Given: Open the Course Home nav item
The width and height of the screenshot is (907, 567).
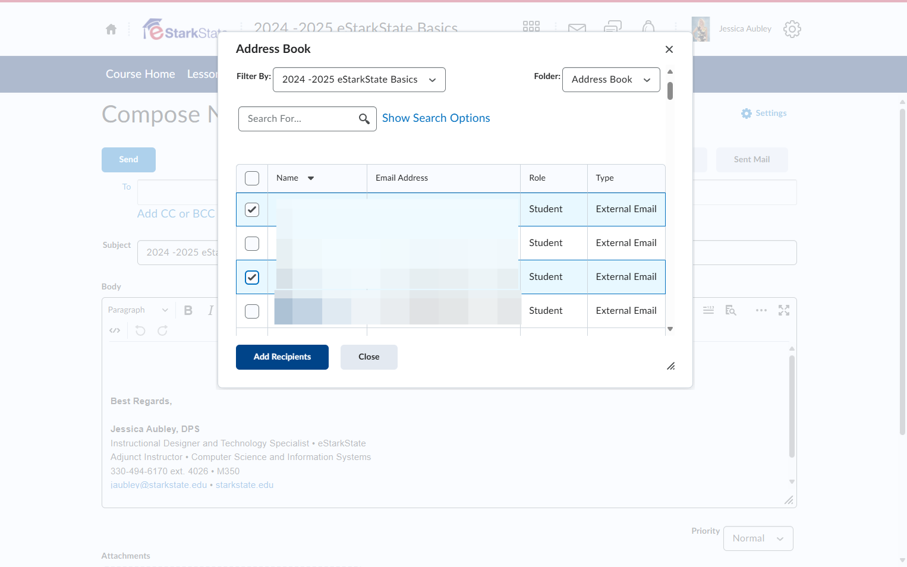Looking at the screenshot, I should [x=140, y=74].
